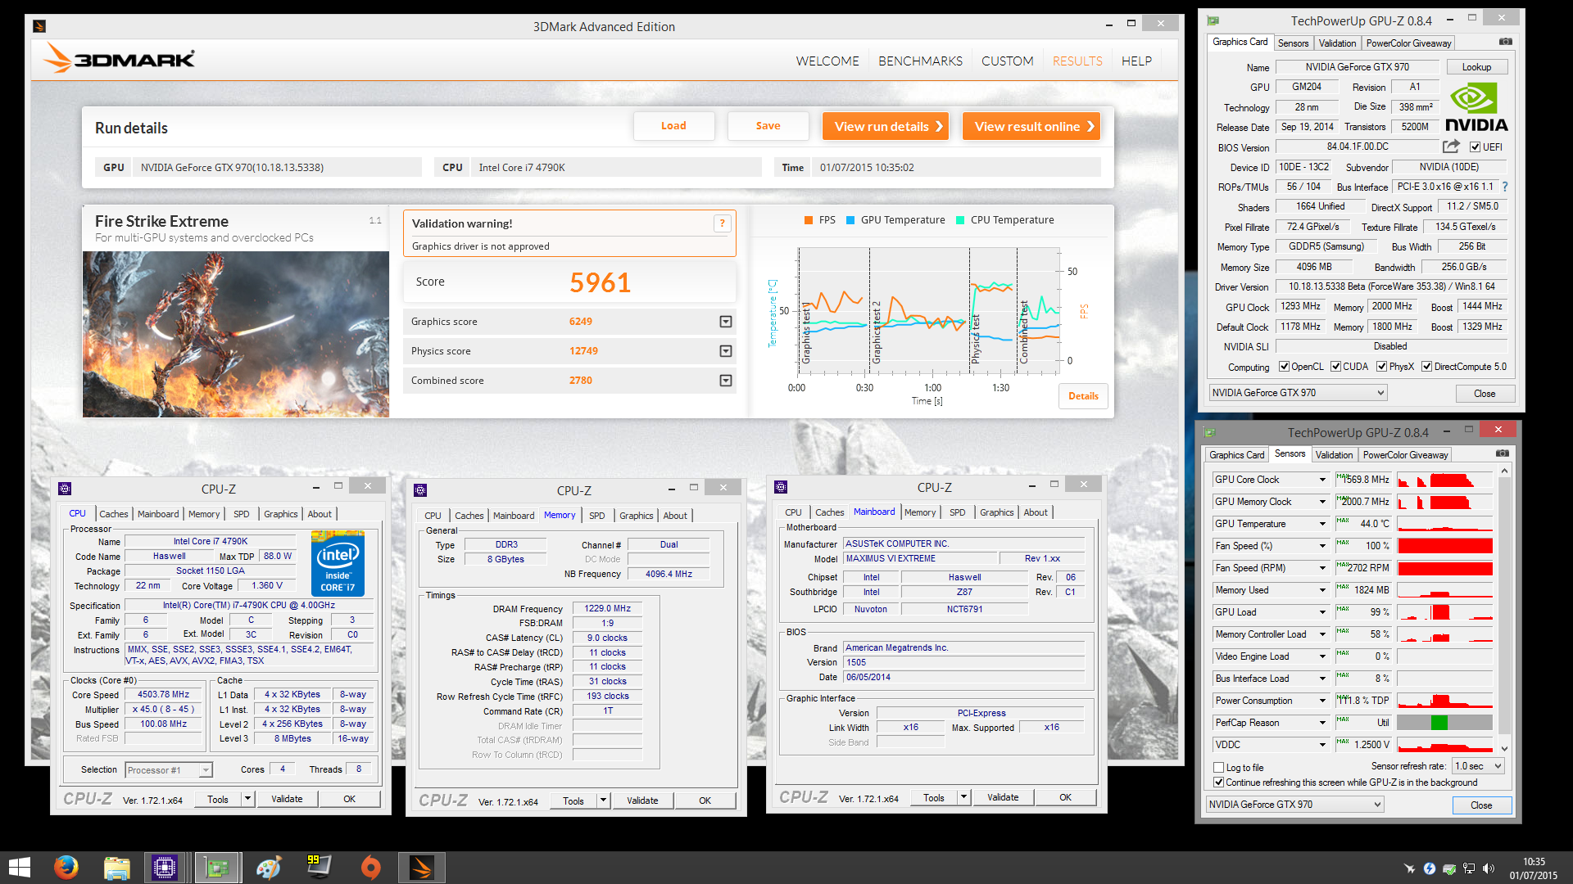This screenshot has width=1573, height=884.
Task: Click the title bar icon of left CPU-Z window
Action: [x=65, y=489]
